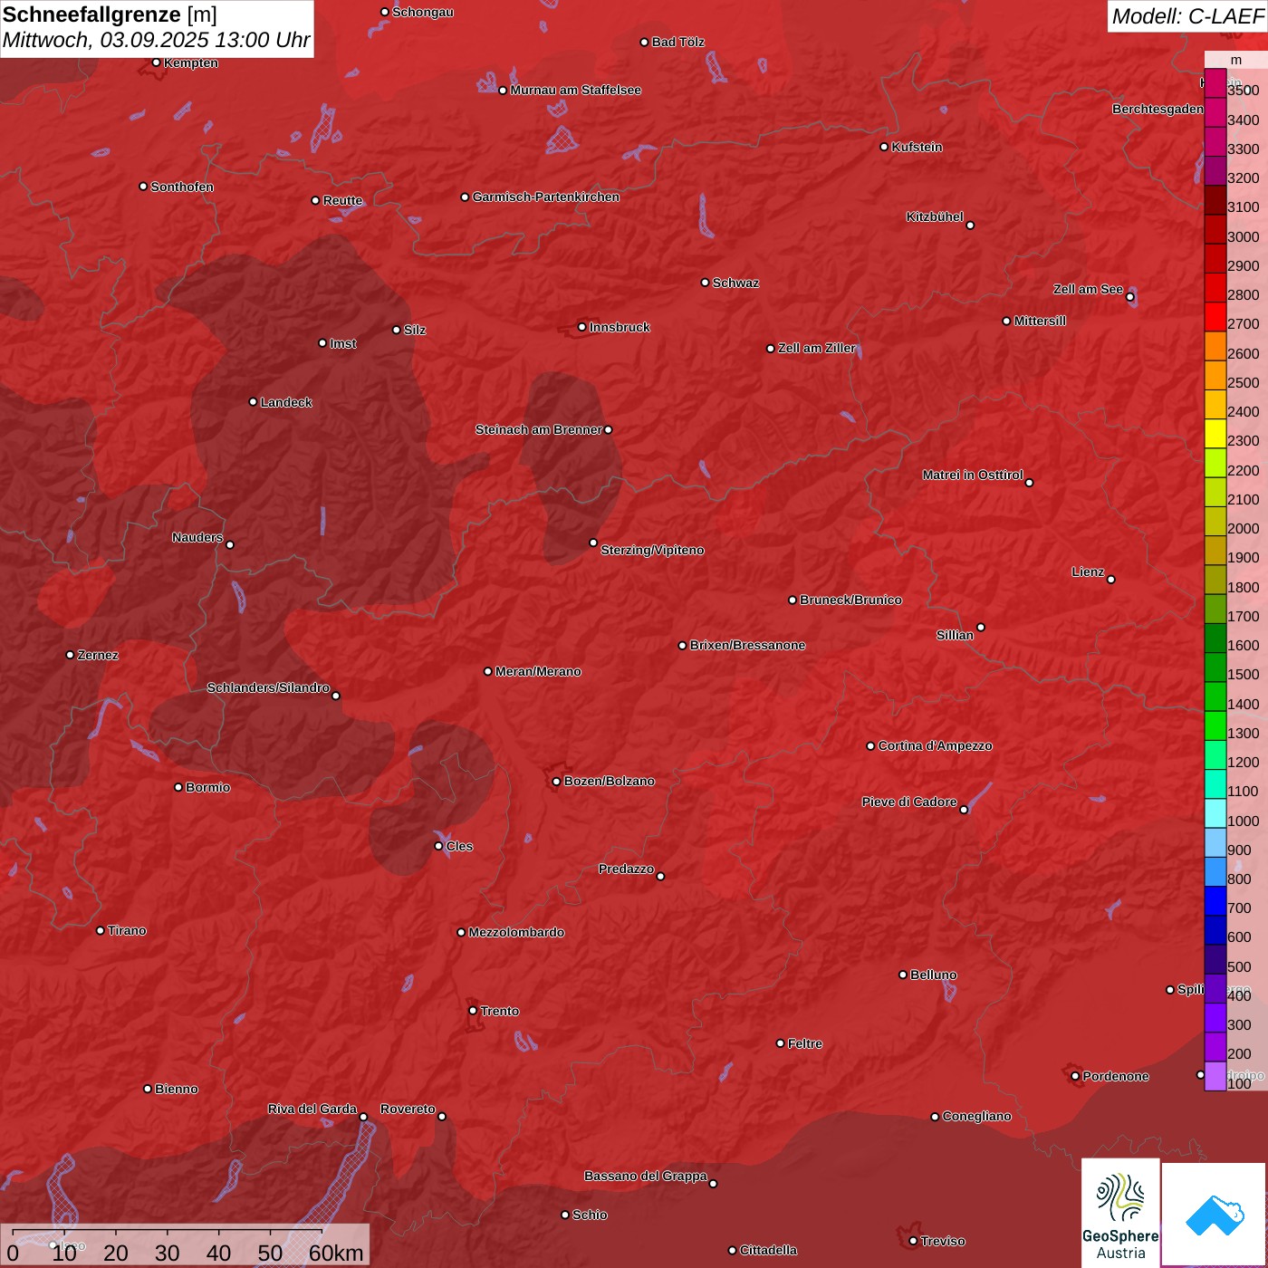
Task: Click the 'Predazzo' label
Action: [626, 869]
